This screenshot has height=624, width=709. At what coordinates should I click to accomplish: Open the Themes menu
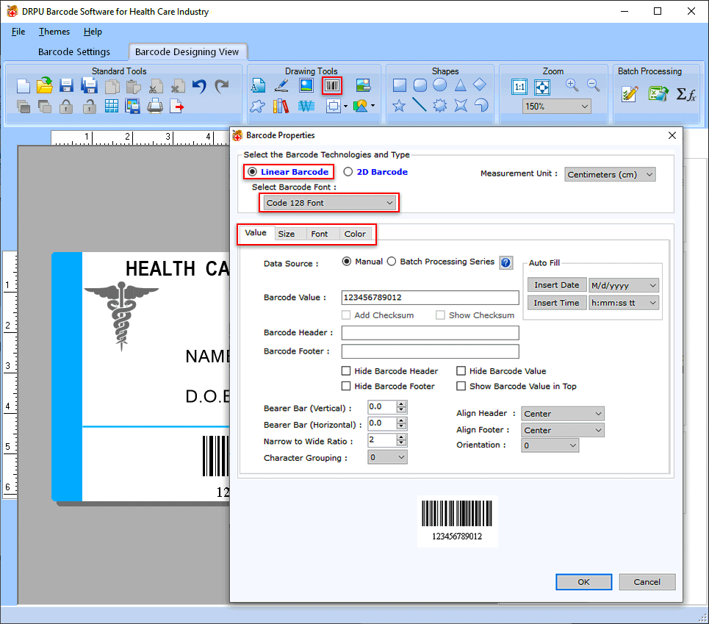point(54,32)
